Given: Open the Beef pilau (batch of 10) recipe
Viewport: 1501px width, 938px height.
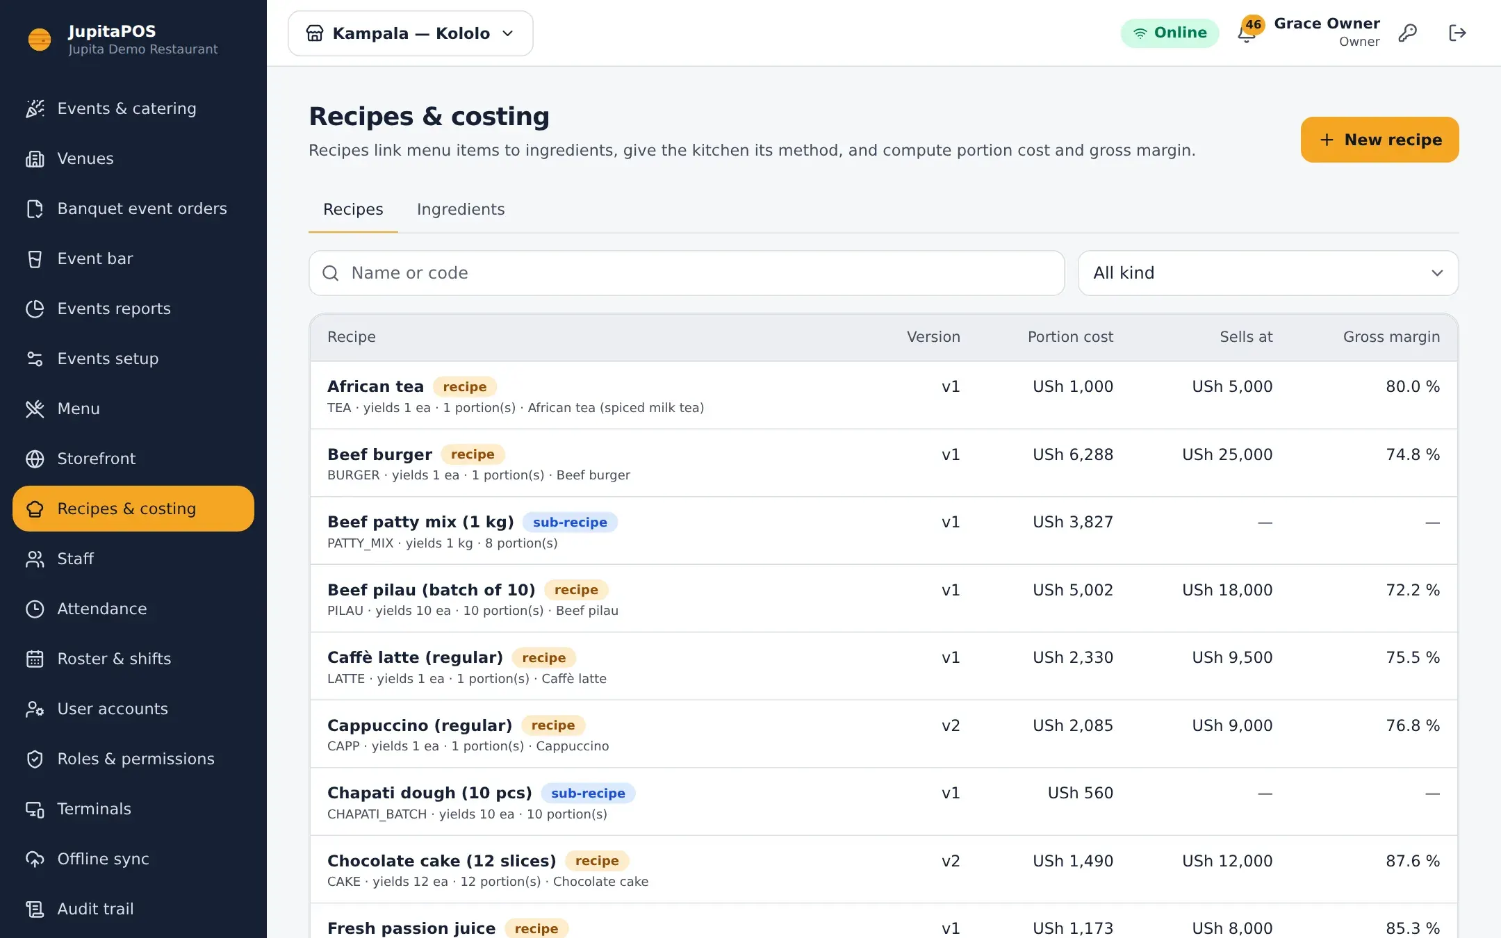Looking at the screenshot, I should 883,598.
